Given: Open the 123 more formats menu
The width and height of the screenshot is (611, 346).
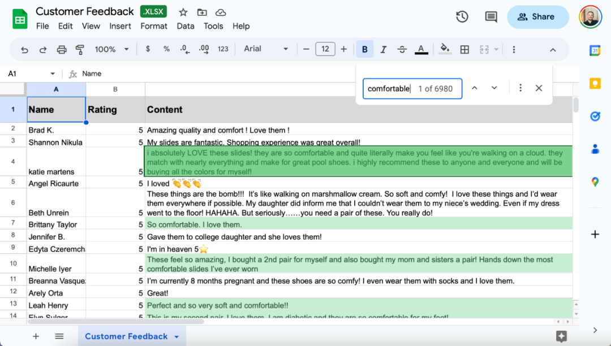Looking at the screenshot, I should [x=223, y=49].
